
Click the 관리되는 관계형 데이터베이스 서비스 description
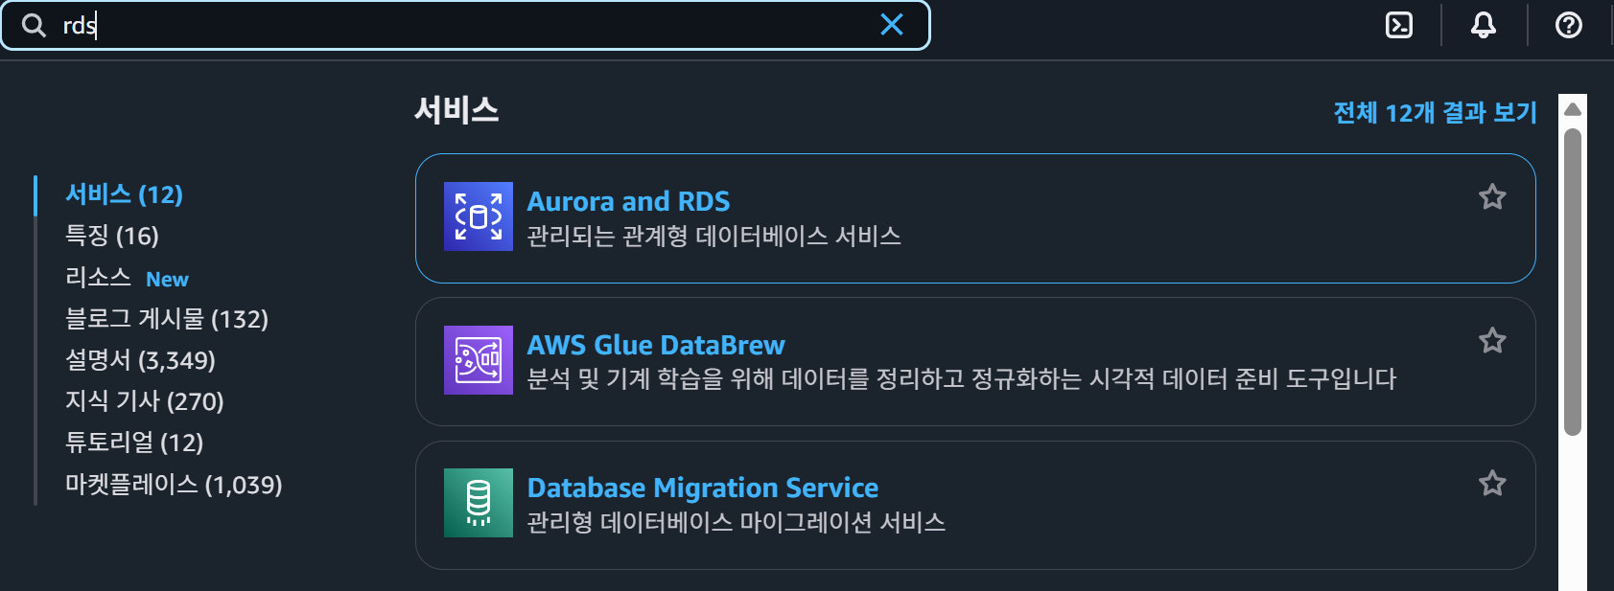point(714,237)
